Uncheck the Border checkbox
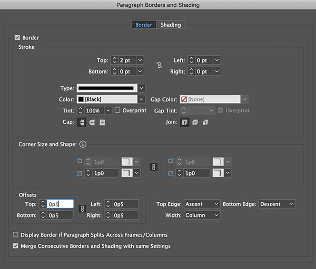The image size is (316, 269). [17, 38]
